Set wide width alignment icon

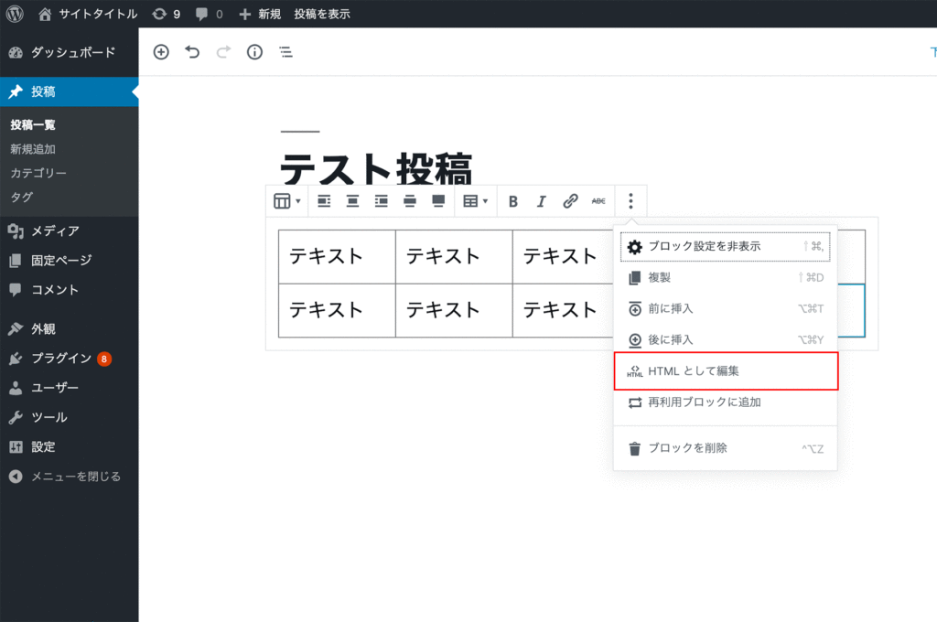coord(410,201)
